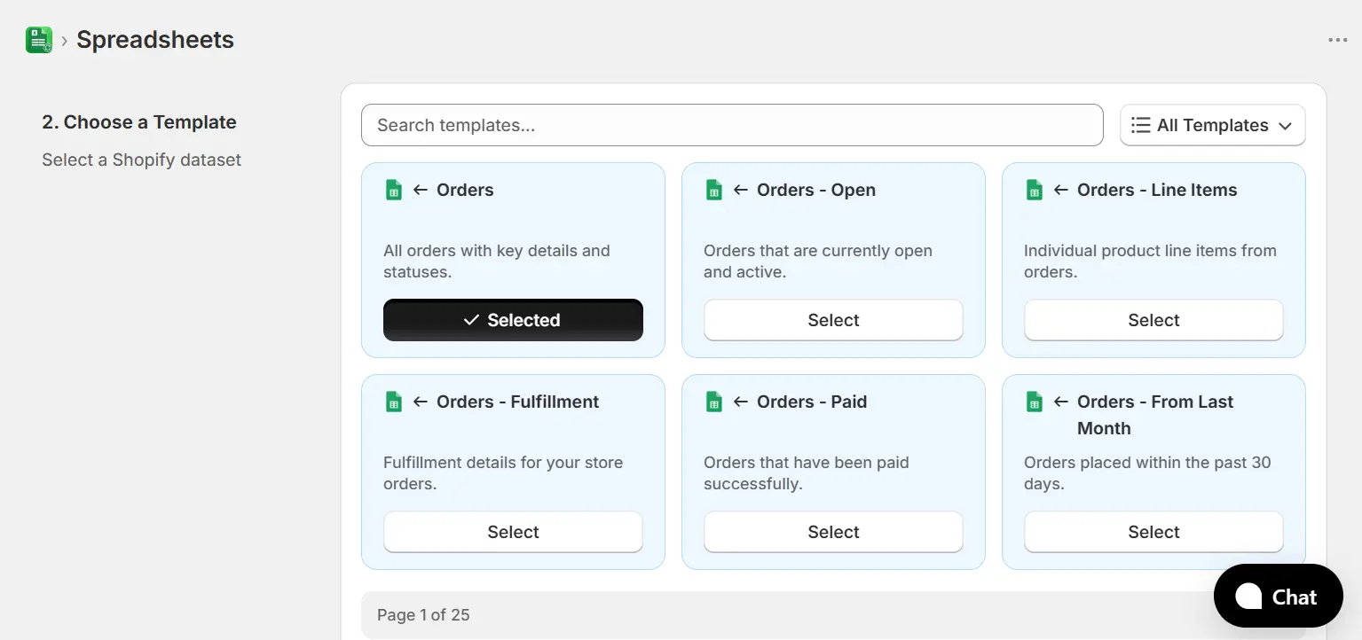The height and width of the screenshot is (640, 1362).
Task: Click the 'Select a Shopify dataset' text
Action: (142, 160)
